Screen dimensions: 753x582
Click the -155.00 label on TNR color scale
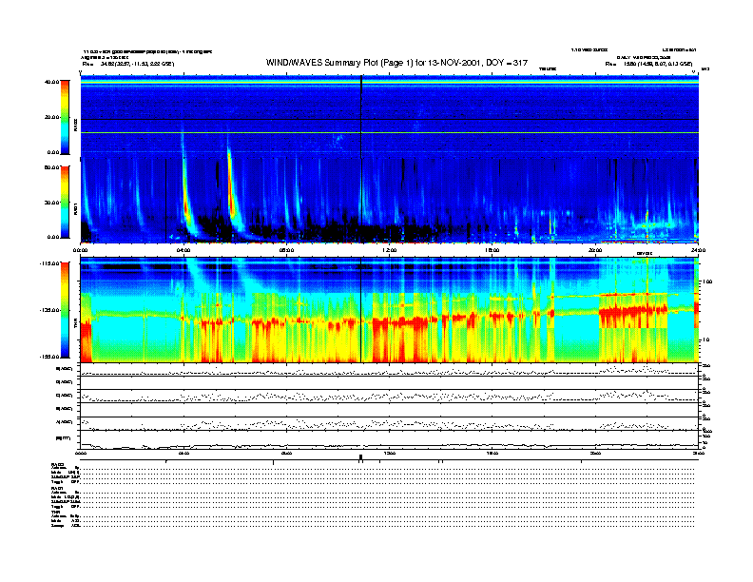(x=49, y=357)
